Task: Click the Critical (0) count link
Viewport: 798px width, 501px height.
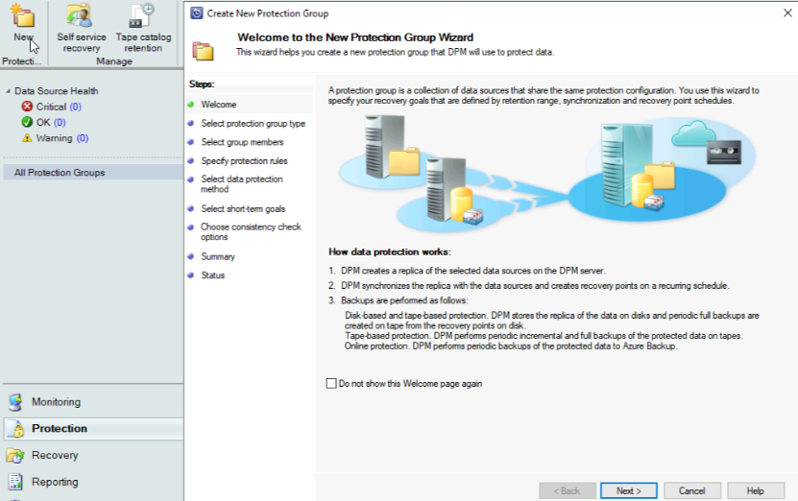Action: [x=75, y=107]
